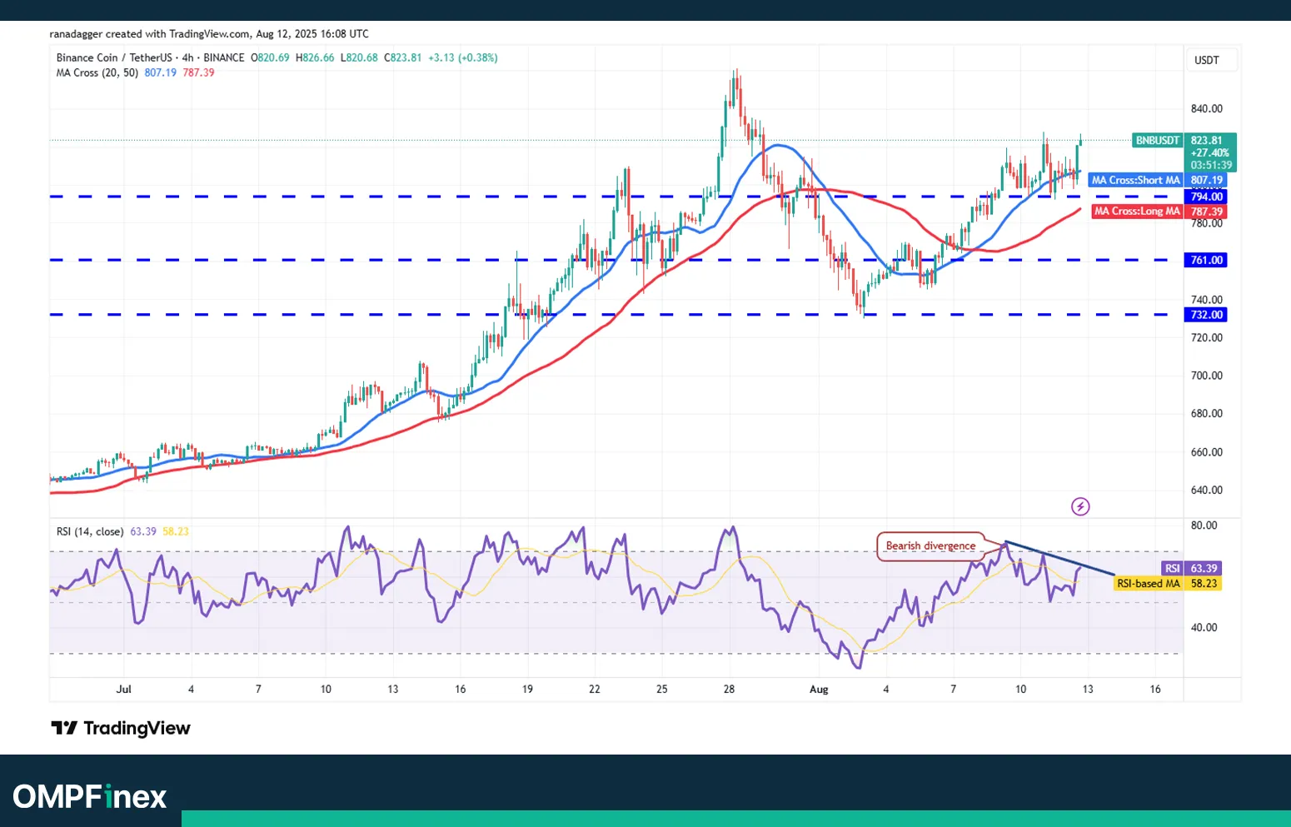Click the Binance Coin / TetherUS title
The width and height of the screenshot is (1291, 827).
point(114,57)
